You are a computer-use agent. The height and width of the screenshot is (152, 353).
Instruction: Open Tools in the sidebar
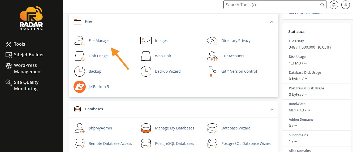click(x=20, y=44)
